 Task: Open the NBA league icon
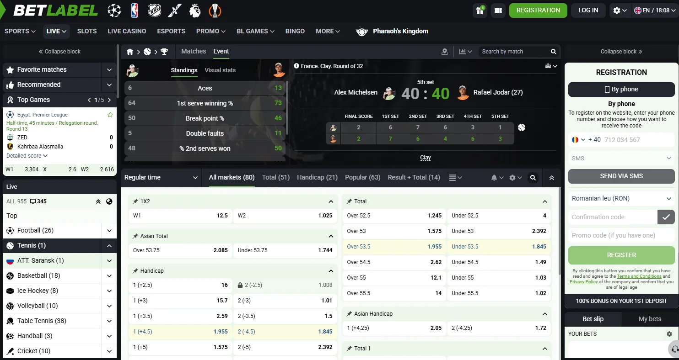[x=135, y=10]
